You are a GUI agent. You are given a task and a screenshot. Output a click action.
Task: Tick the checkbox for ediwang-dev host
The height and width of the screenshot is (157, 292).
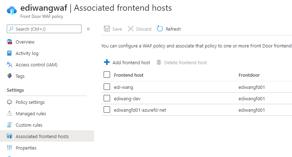click(x=107, y=98)
